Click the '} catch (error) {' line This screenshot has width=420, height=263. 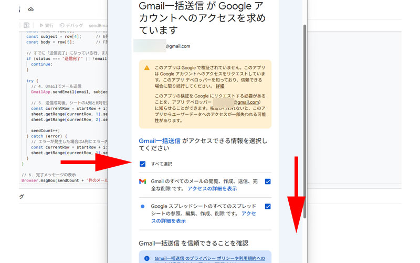pyautogui.click(x=47, y=136)
